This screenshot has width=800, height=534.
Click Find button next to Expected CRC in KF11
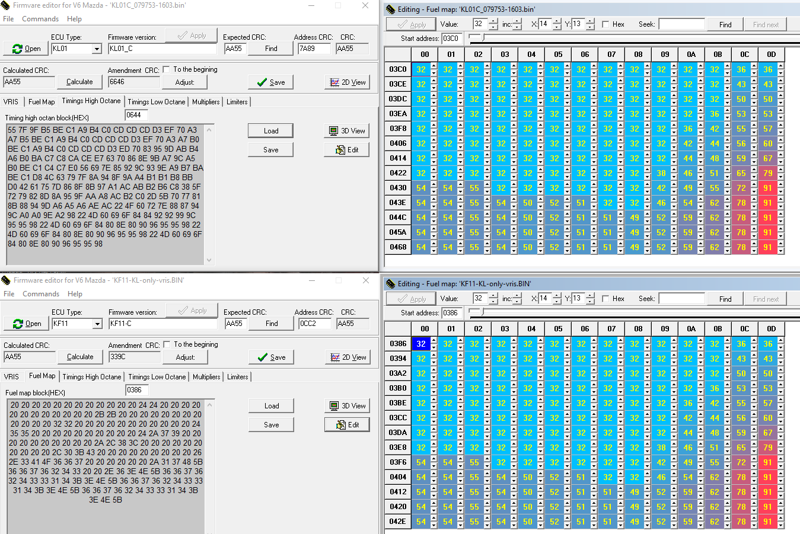tap(272, 324)
